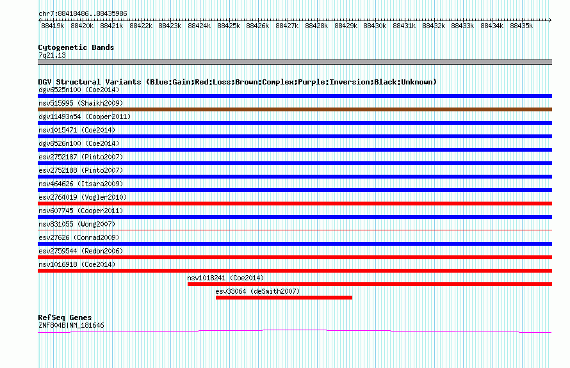
Task: Click the 88425k ruler mark
Action: click(229, 26)
